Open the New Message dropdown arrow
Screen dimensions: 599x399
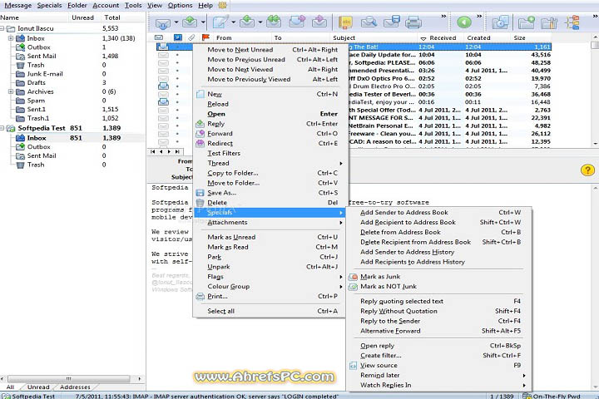[x=234, y=22]
